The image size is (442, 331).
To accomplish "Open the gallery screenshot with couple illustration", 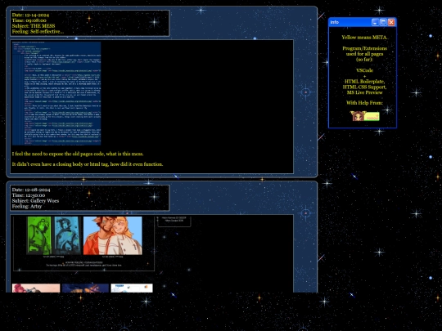I will [83, 244].
